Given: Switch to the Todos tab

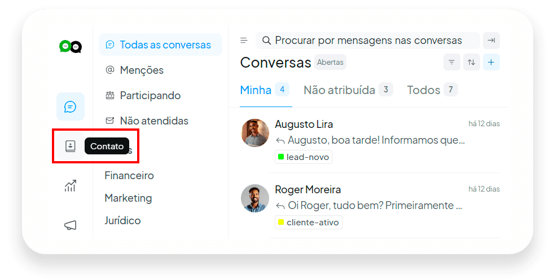Looking at the screenshot, I should pyautogui.click(x=432, y=90).
